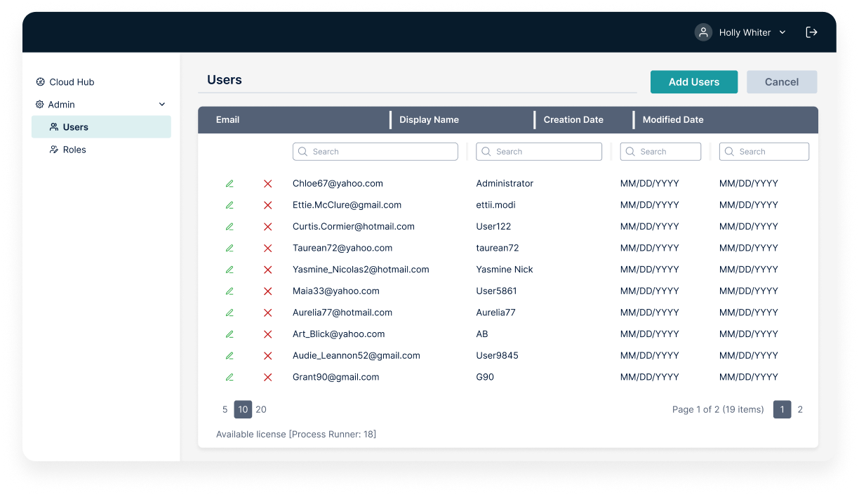Image resolution: width=859 pixels, height=495 pixels.
Task: Remove Art_Blick@yahoo.com via its X icon
Action: 267,334
